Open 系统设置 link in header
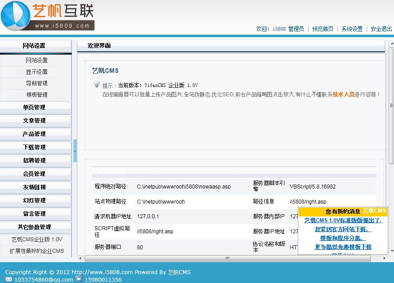The width and height of the screenshot is (394, 283). pyautogui.click(x=352, y=29)
